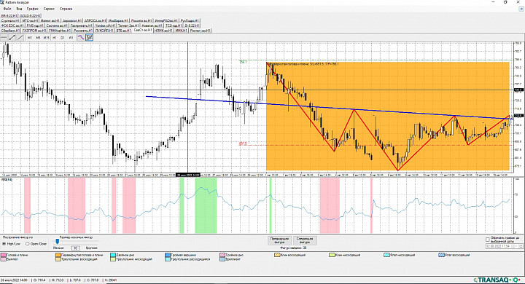Click the date field spinner arrows
Image resolution: width=525 pixels, height=284 pixels.
point(521,246)
